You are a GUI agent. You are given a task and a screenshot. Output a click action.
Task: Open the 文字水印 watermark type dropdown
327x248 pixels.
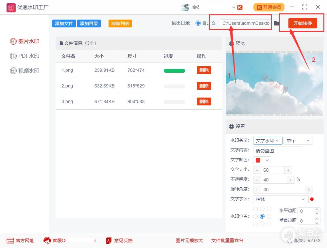point(267,141)
